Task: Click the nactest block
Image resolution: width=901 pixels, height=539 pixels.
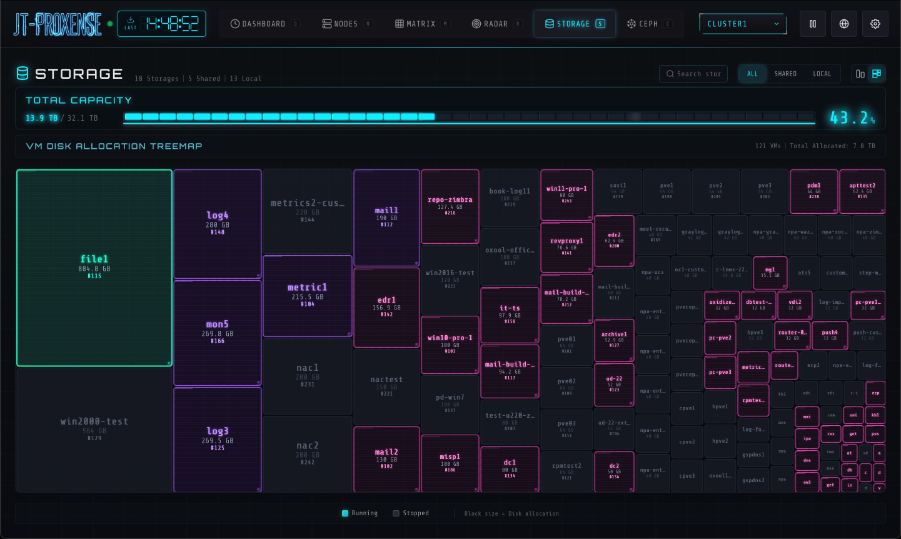Action: [x=386, y=386]
